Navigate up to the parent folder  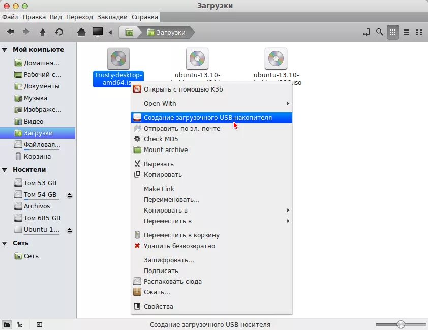click(x=43, y=32)
